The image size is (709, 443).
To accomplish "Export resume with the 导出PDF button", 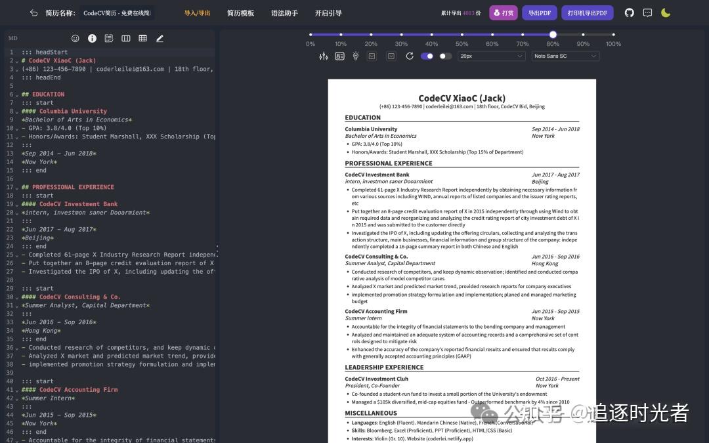I will click(539, 12).
